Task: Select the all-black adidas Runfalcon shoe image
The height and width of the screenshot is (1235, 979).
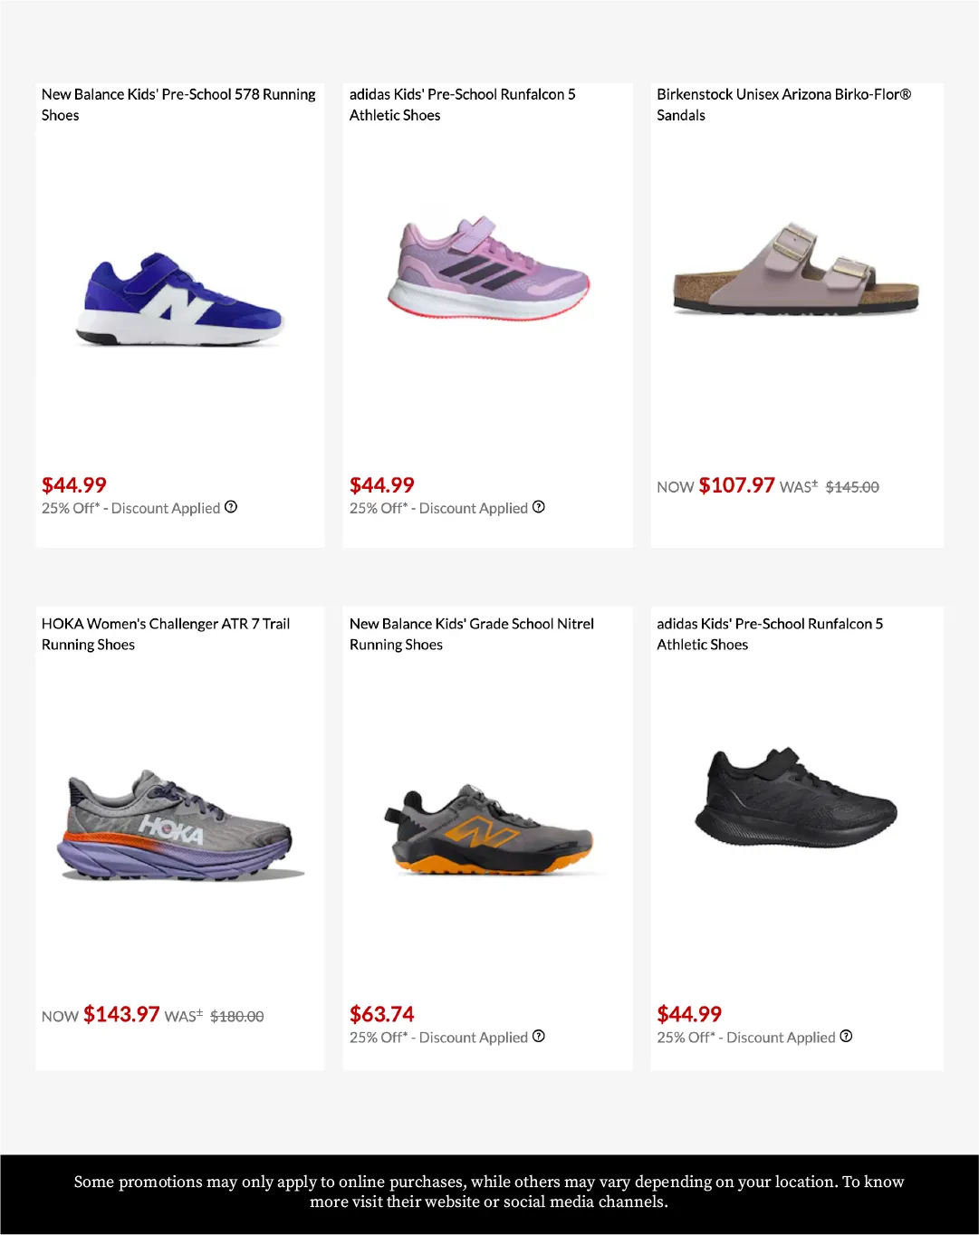Action: [796, 796]
